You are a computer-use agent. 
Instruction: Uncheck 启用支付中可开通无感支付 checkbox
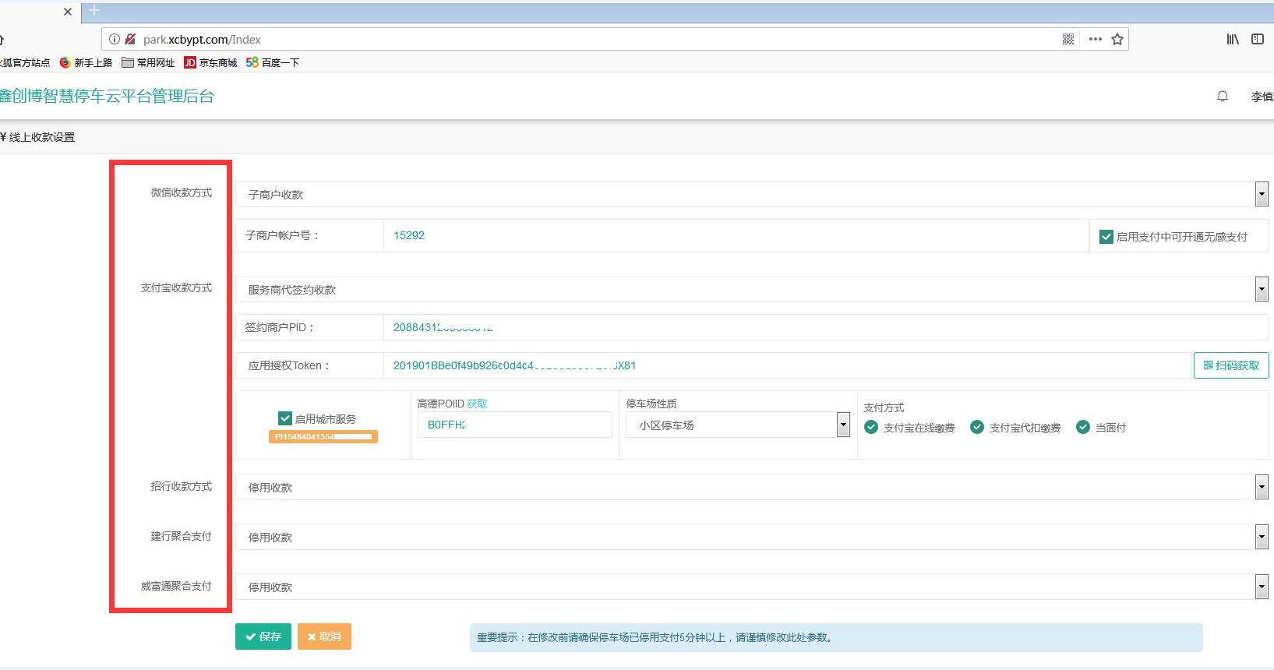tap(1106, 237)
